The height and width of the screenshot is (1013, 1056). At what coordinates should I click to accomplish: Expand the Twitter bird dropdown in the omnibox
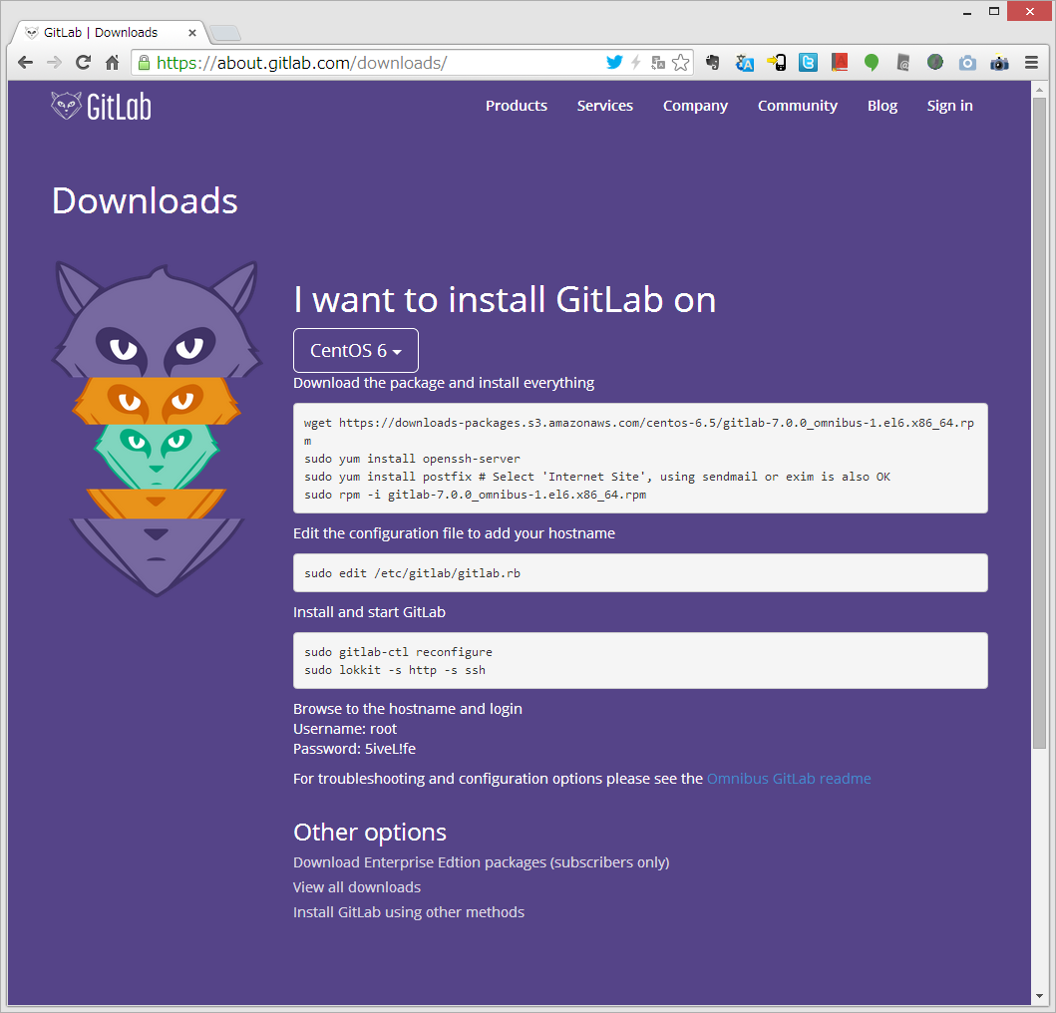615,62
